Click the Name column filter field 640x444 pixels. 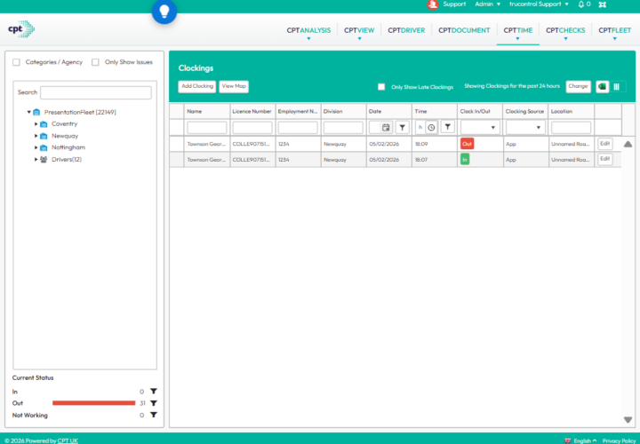click(x=207, y=128)
